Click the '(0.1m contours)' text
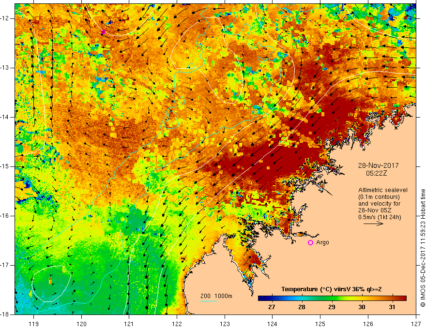This screenshot has height=329, width=426. coord(379,197)
